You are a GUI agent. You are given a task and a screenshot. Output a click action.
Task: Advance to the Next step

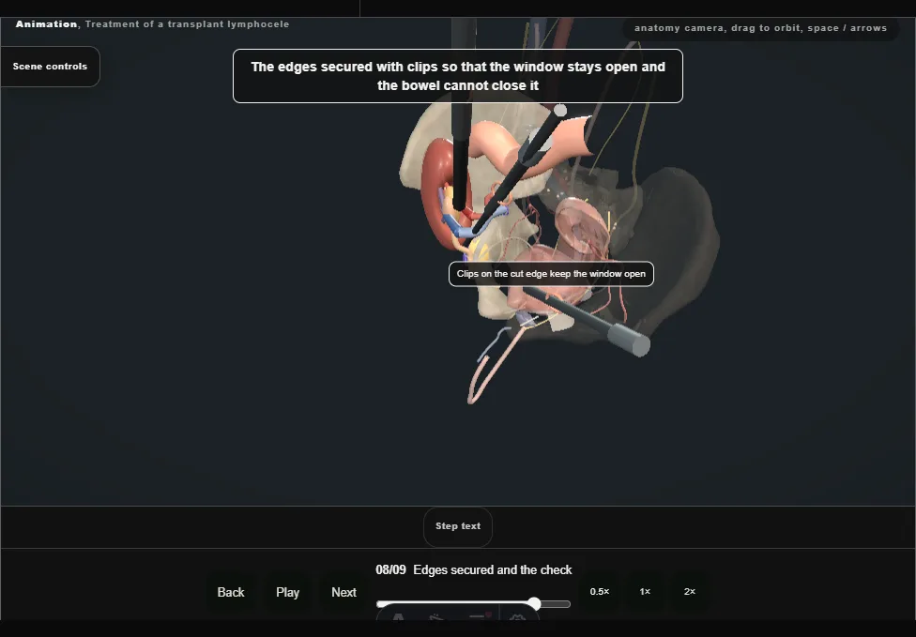tap(344, 592)
